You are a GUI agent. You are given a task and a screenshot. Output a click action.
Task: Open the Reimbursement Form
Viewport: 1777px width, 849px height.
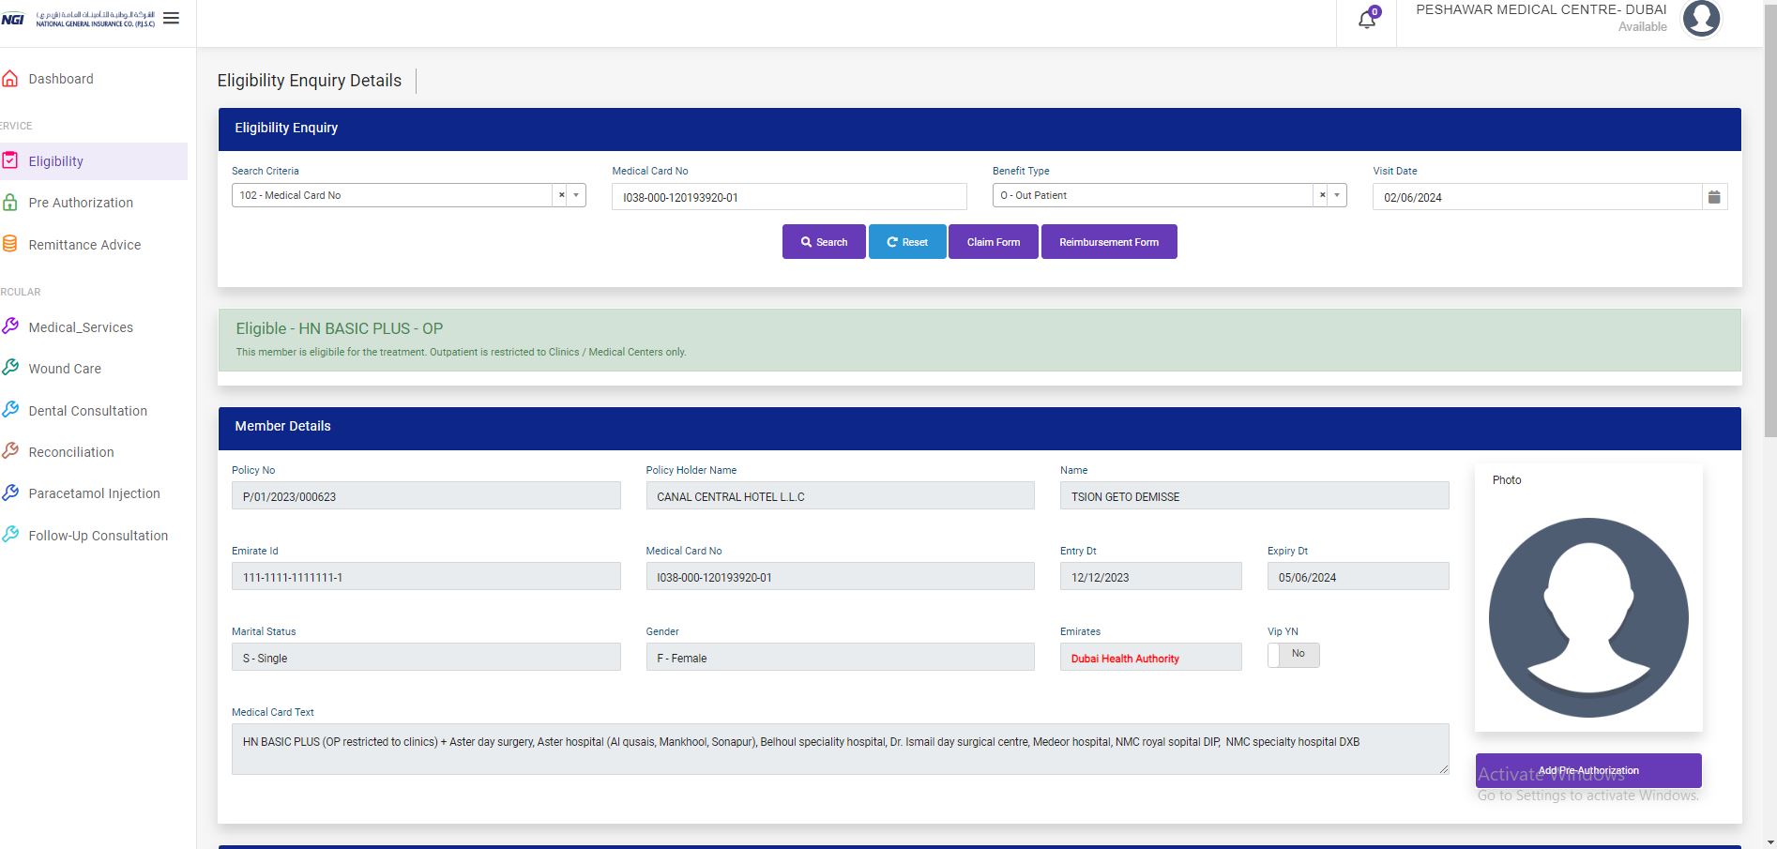point(1108,242)
